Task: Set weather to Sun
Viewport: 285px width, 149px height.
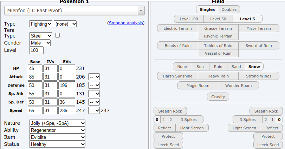Action: 200,67
